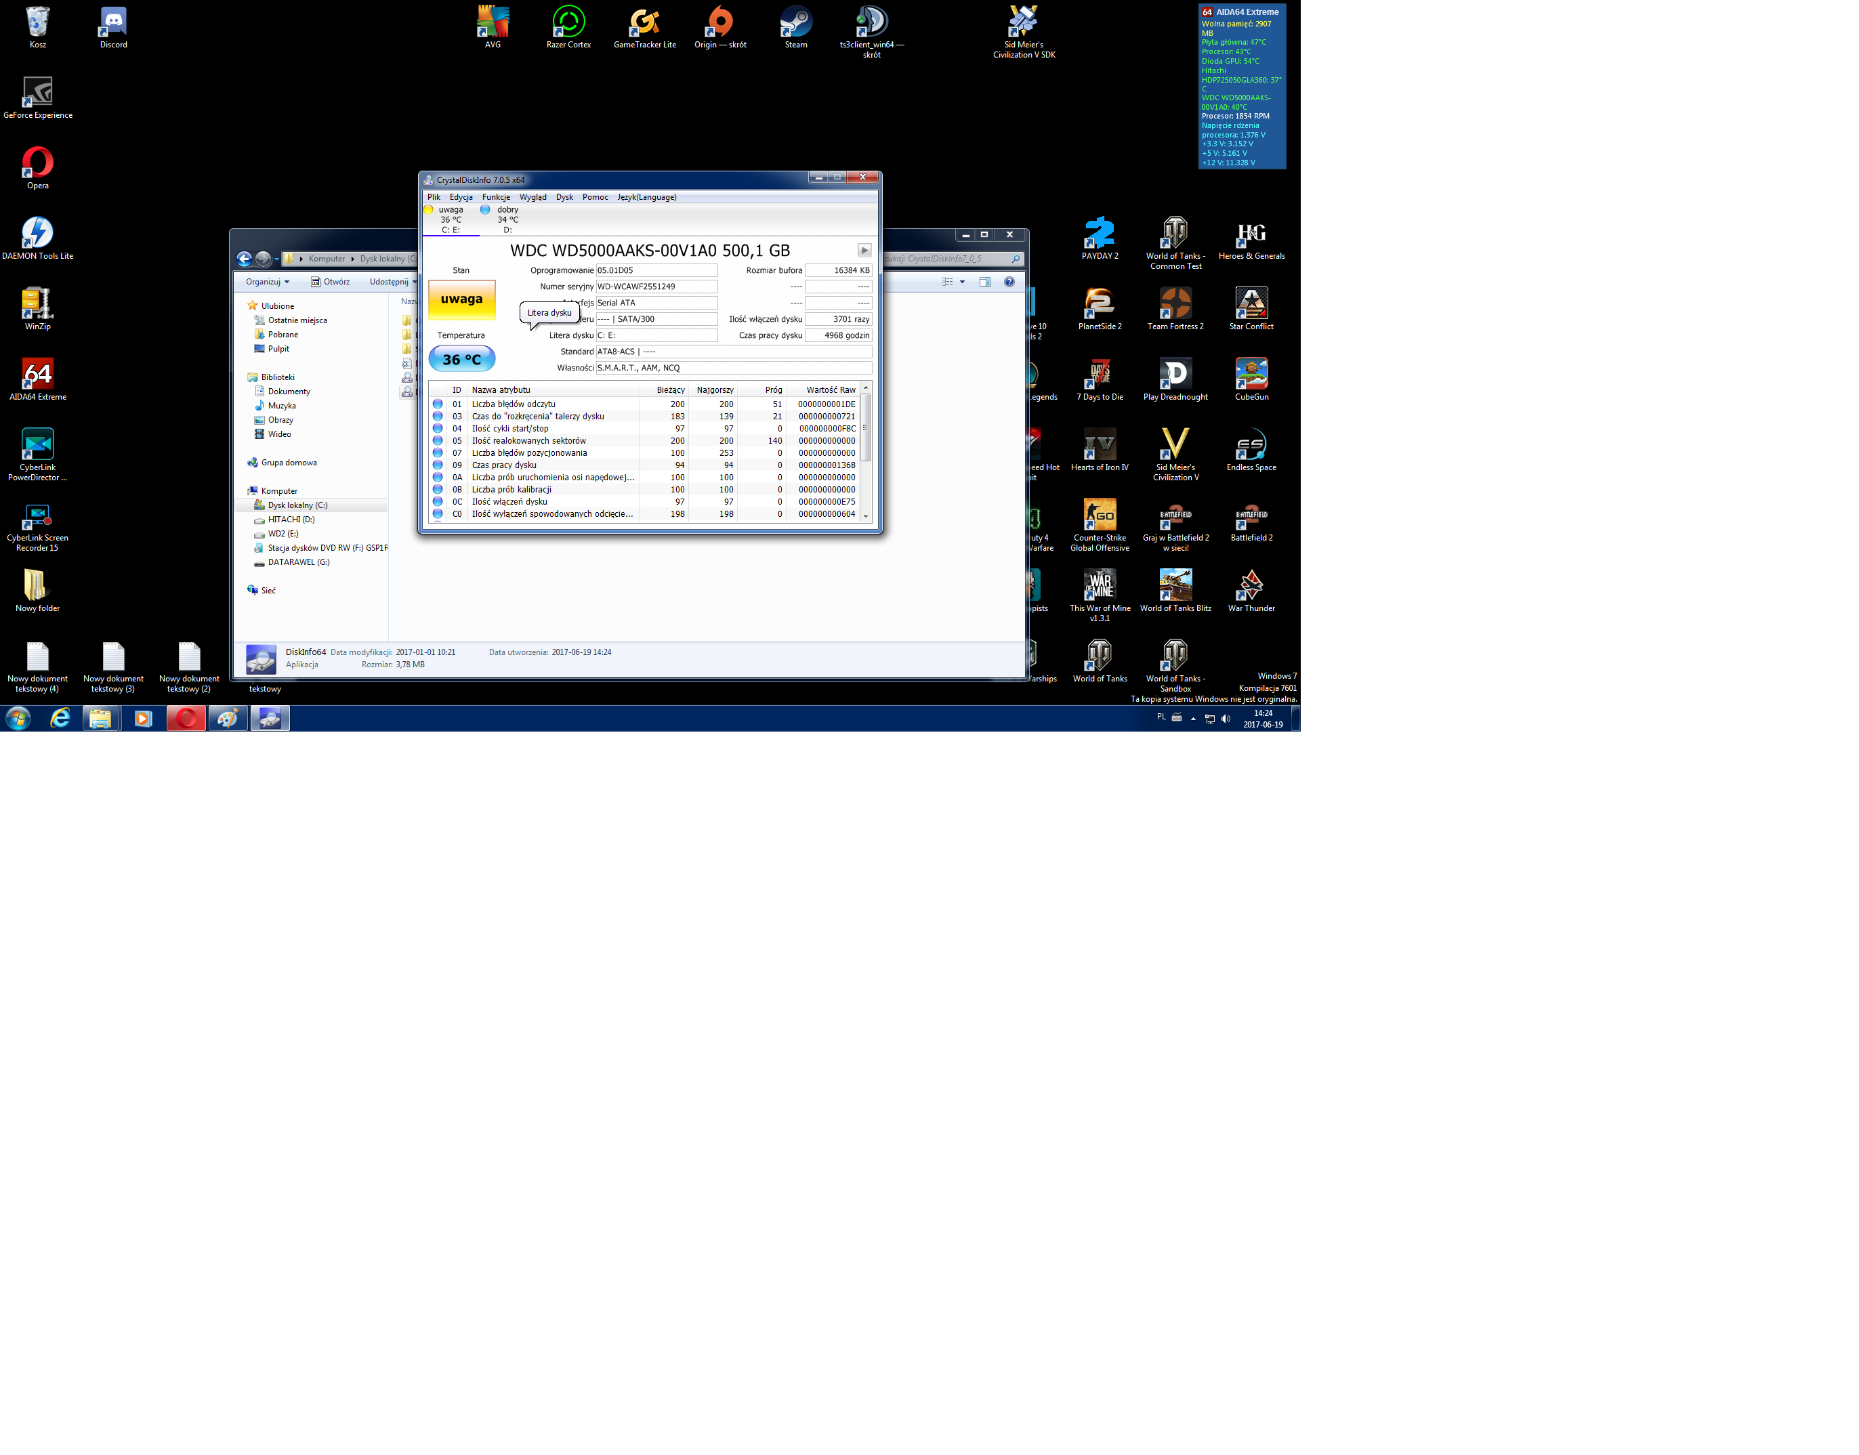Click the Nazwa atrybutu column header

pos(553,390)
